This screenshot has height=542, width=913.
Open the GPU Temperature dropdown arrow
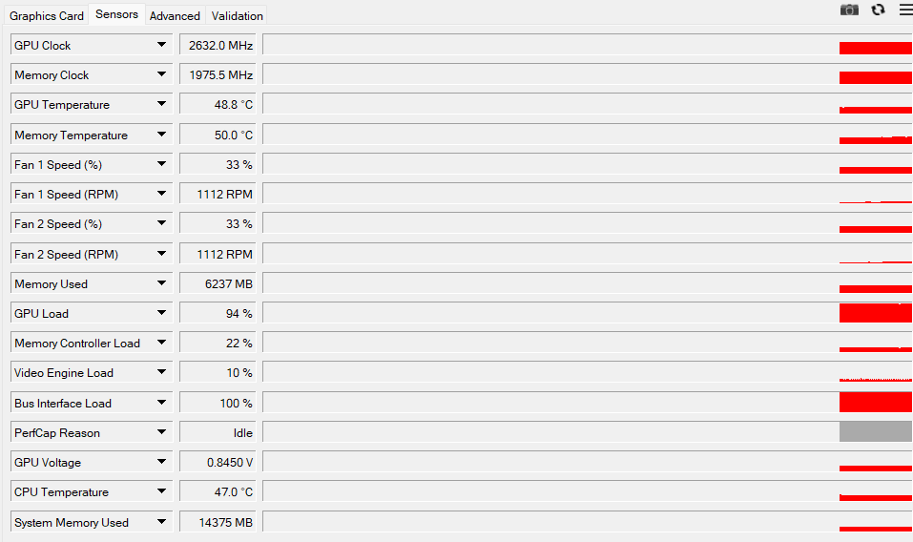[x=161, y=105]
